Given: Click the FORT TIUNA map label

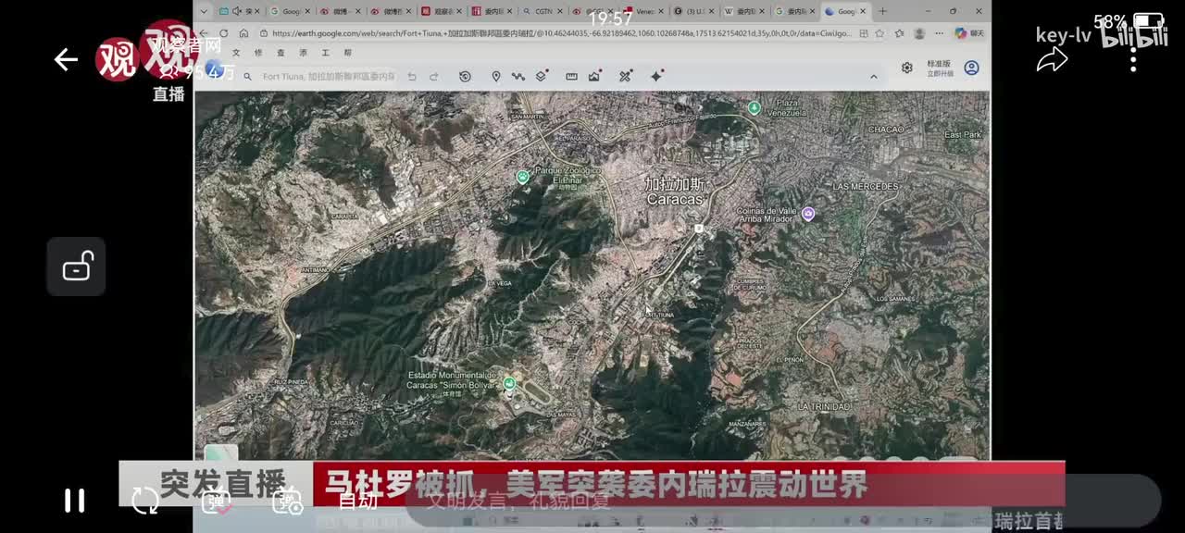Looking at the screenshot, I should (x=659, y=315).
